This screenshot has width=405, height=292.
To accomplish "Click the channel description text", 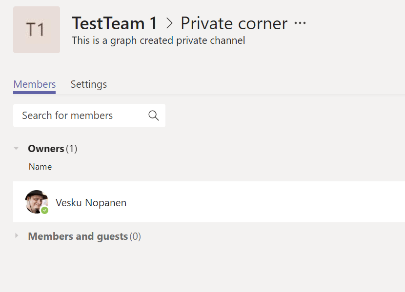I will coord(158,40).
